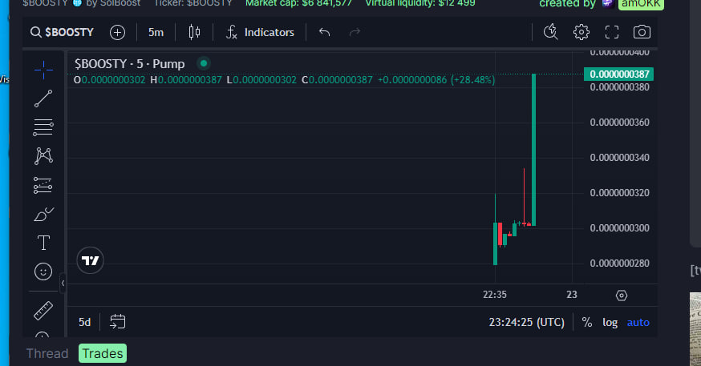701x366 pixels.
Task: Open the candlestick chart style menu
Action: tap(194, 32)
